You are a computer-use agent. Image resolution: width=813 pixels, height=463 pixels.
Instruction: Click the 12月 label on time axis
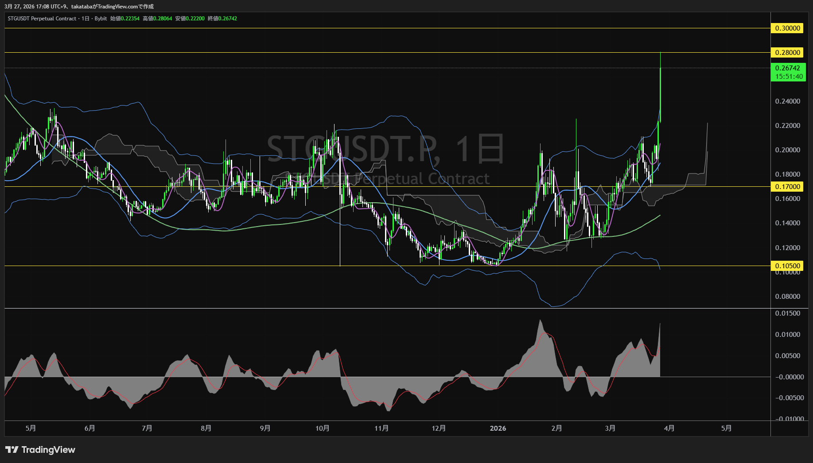click(439, 428)
